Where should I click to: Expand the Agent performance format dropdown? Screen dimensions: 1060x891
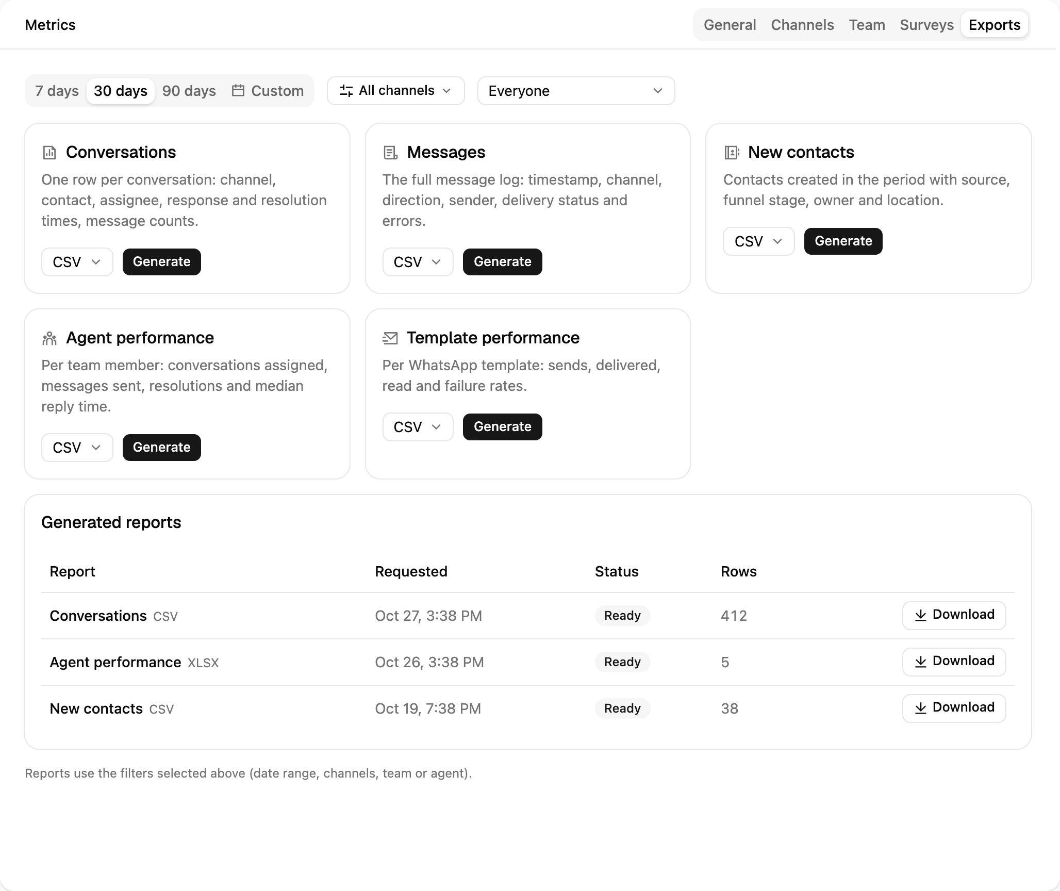click(x=77, y=448)
